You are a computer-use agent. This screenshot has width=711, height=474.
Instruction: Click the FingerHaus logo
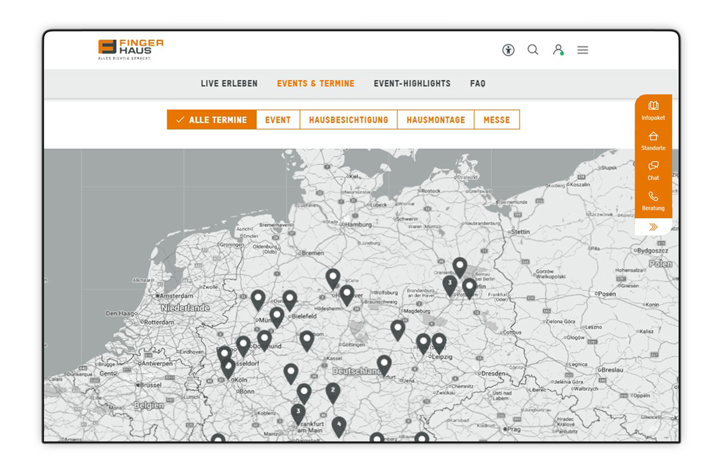[131, 50]
